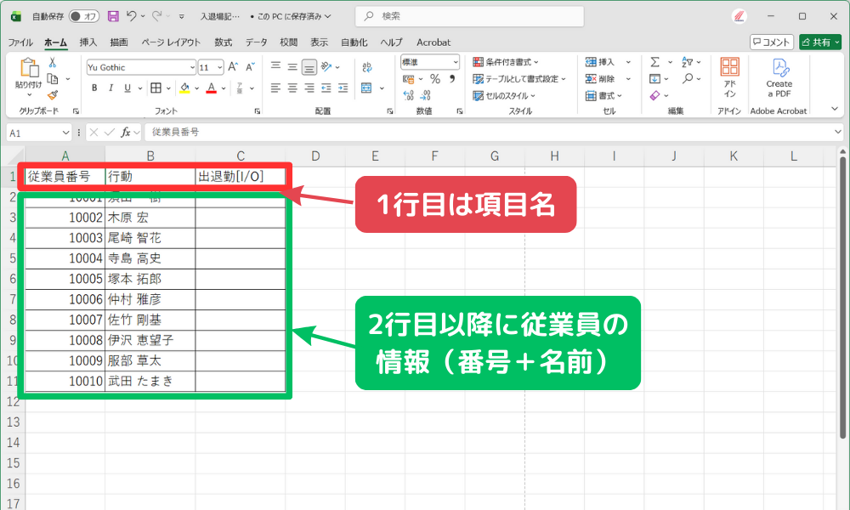Click the 共有 (Share) button
Screen dimensions: 850x510
pos(819,41)
